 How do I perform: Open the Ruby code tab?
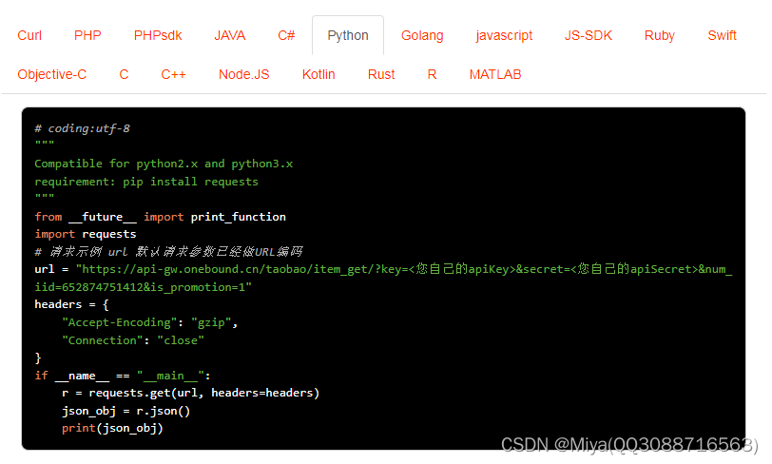[660, 35]
